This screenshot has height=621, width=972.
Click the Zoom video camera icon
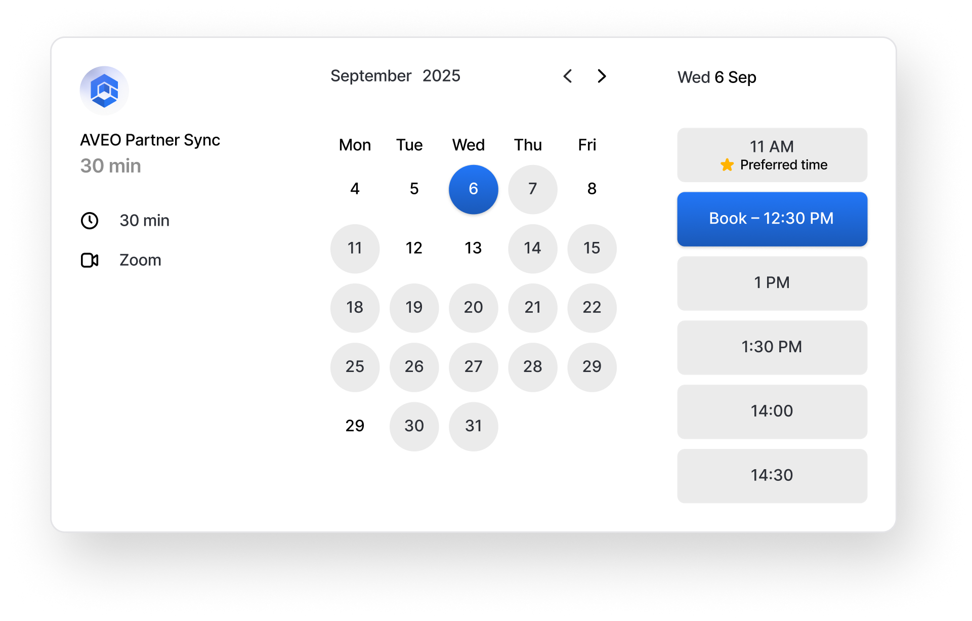pos(90,260)
